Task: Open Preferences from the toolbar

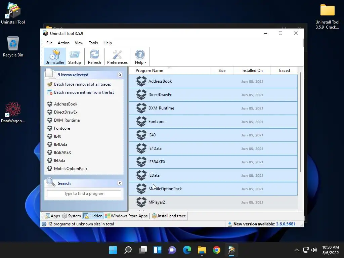Action: 117,57
